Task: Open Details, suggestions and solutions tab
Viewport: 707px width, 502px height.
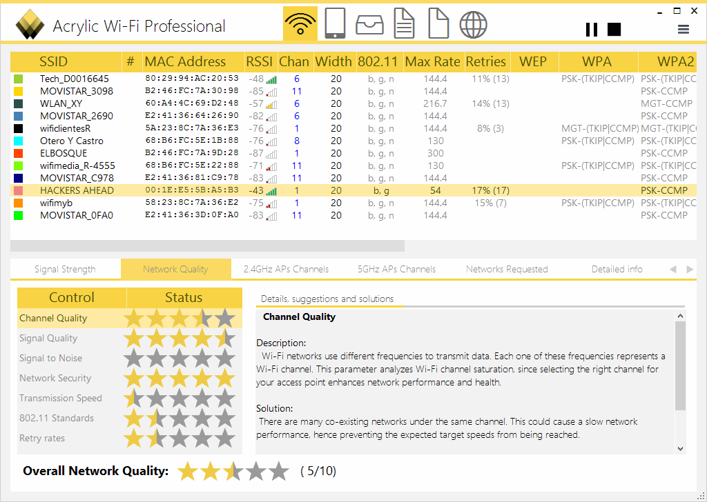Action: click(327, 299)
